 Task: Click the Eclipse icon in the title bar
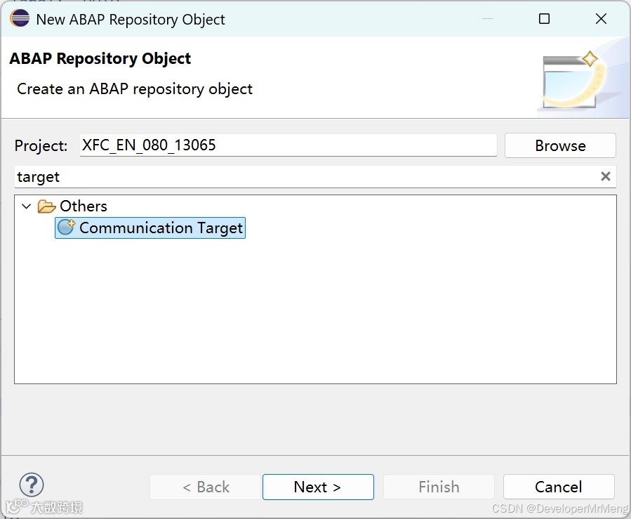[x=20, y=19]
